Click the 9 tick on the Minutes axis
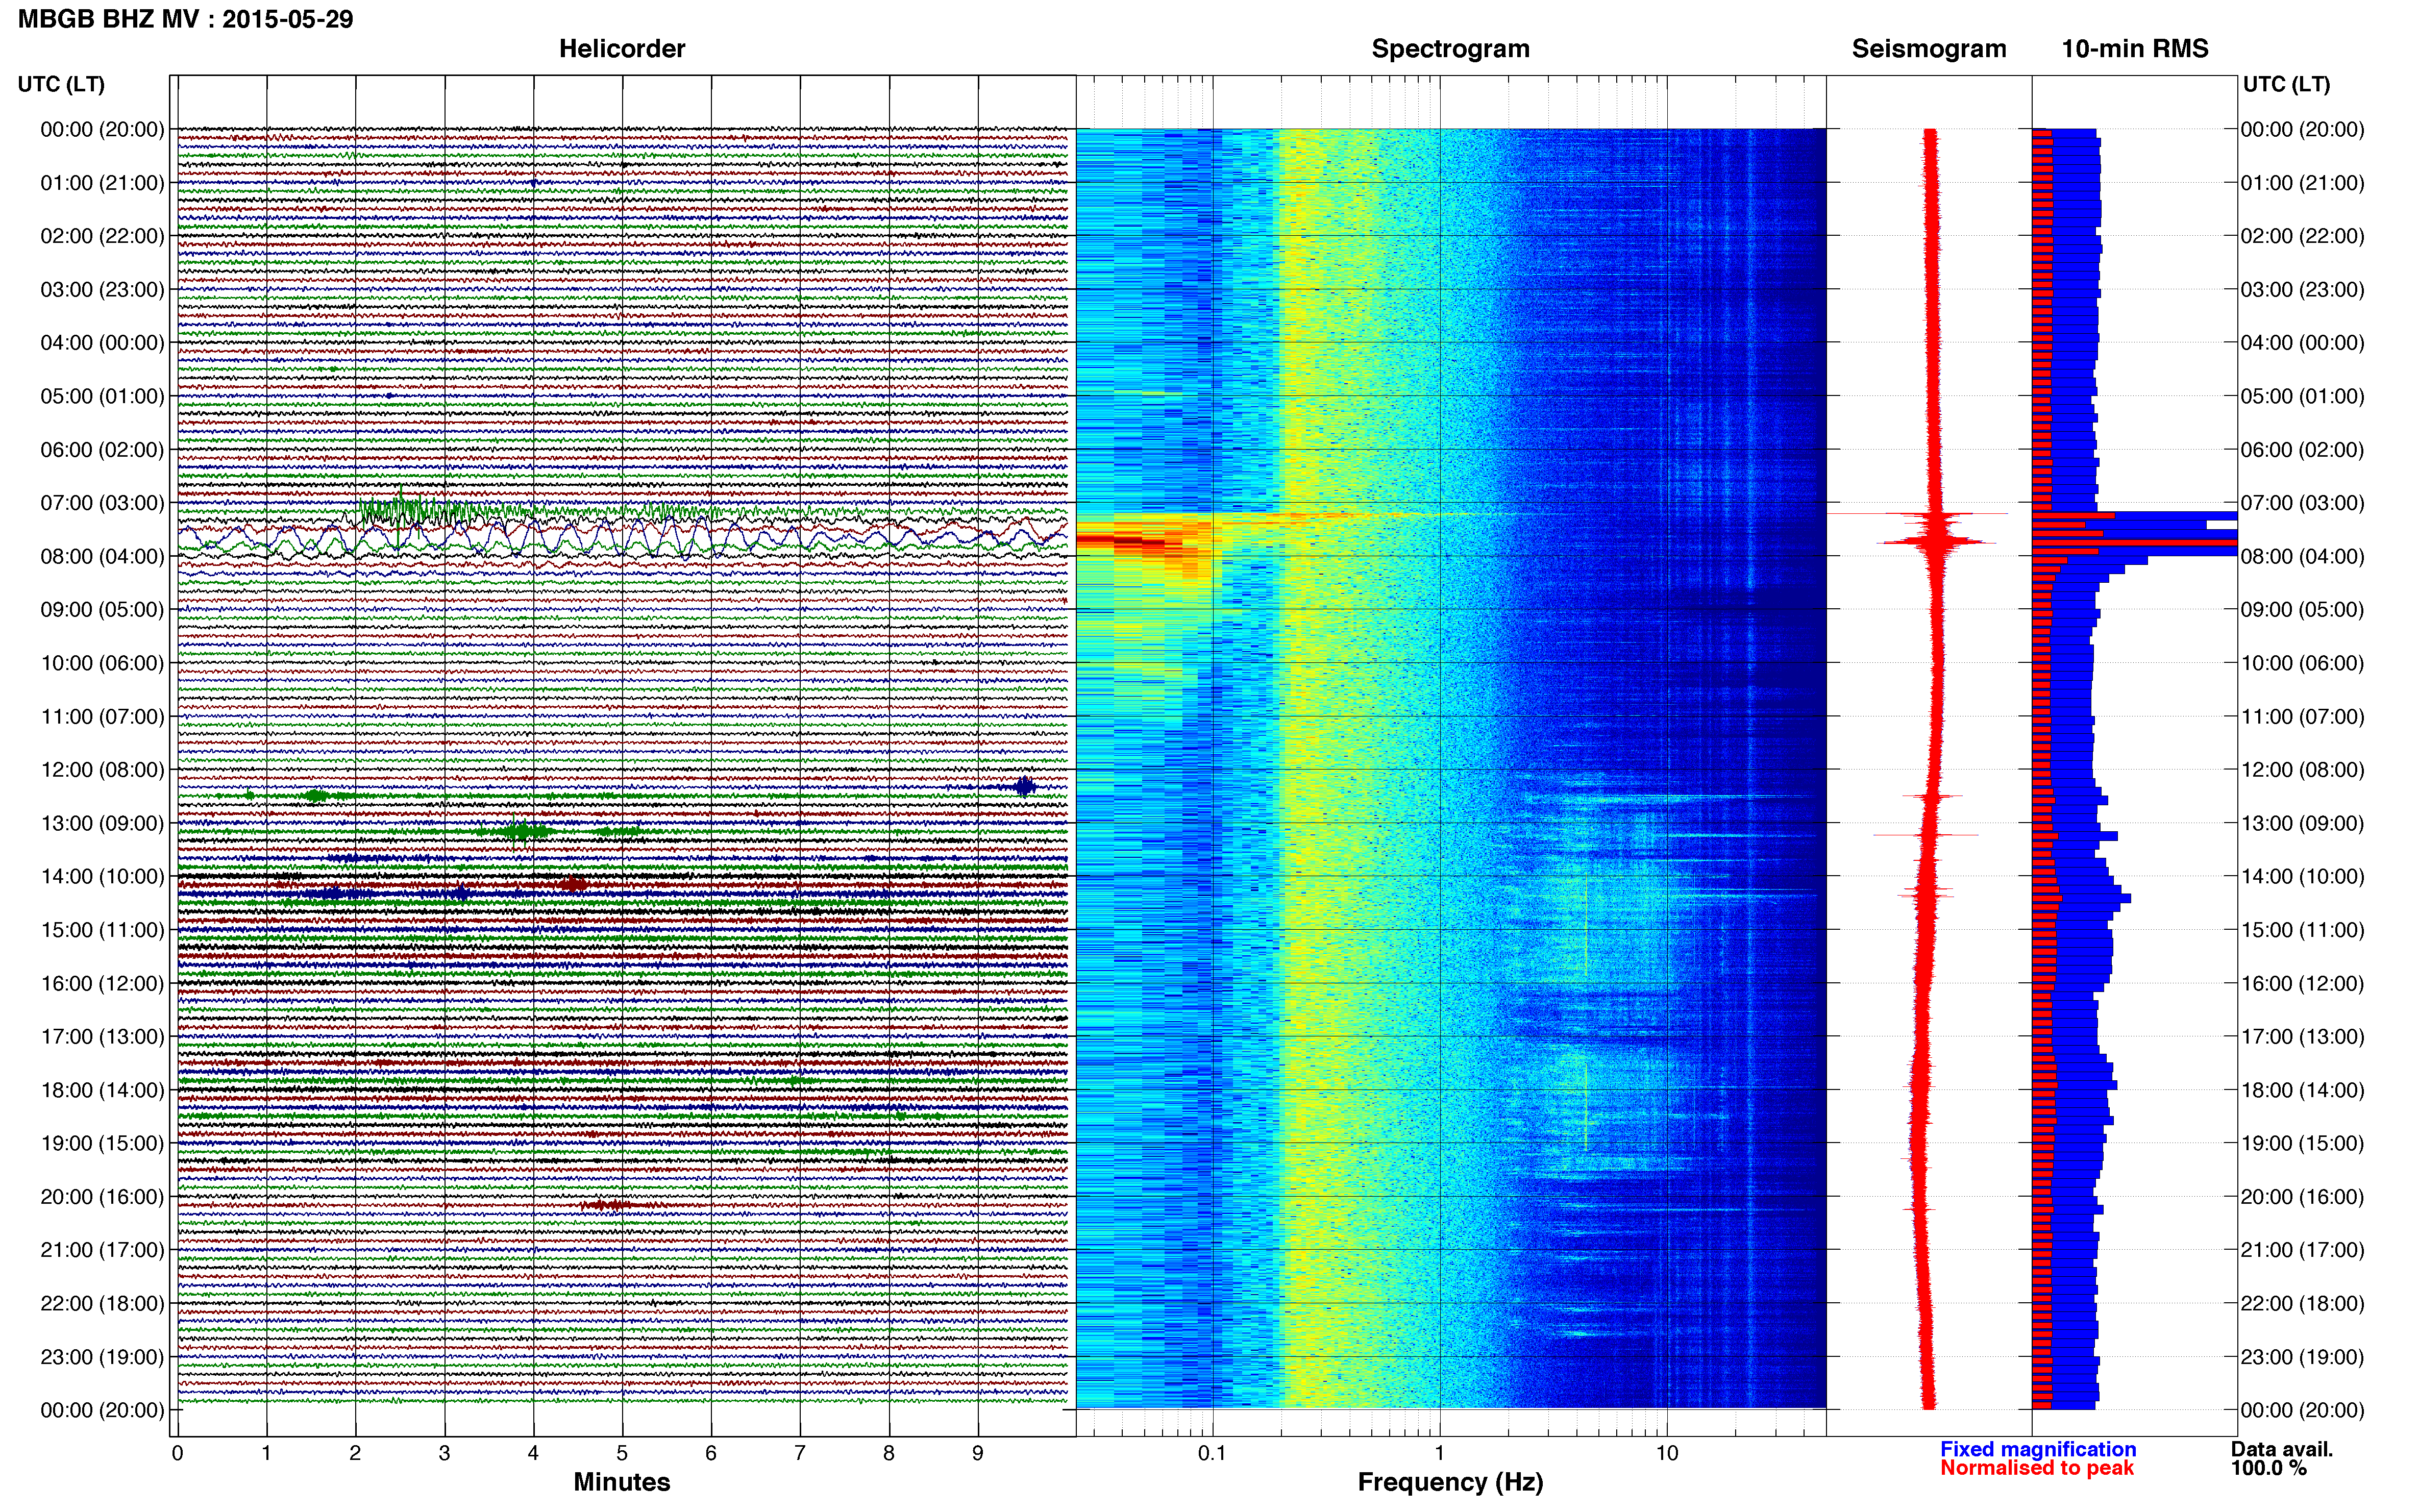This screenshot has width=2419, height=1512. pos(978,1454)
